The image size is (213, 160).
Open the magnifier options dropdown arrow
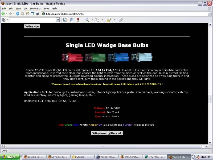click(x=92, y=20)
